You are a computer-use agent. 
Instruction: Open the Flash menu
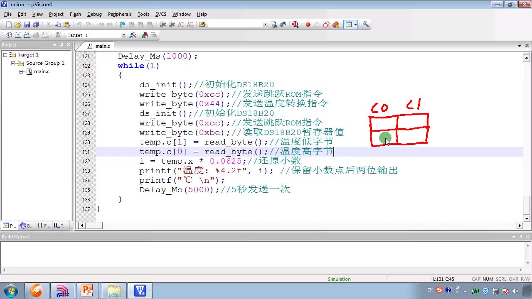pos(75,14)
